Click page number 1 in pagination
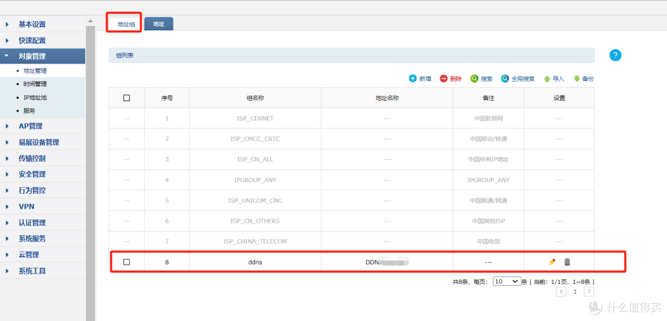667x321 pixels. [575, 291]
